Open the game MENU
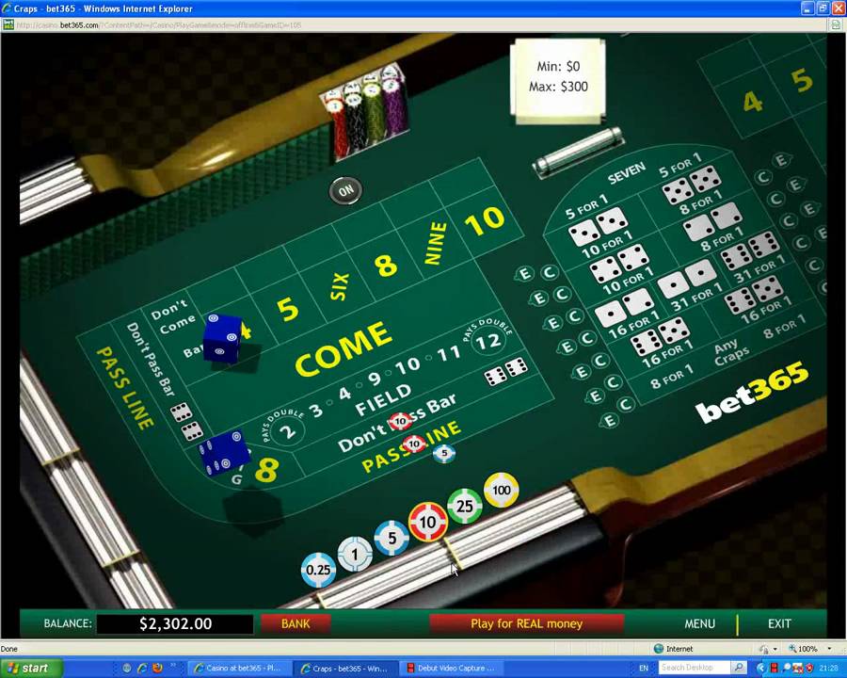 pos(699,623)
